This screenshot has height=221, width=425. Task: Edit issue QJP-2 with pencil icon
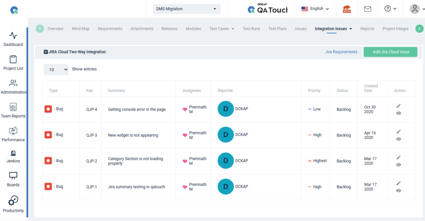[x=398, y=158]
